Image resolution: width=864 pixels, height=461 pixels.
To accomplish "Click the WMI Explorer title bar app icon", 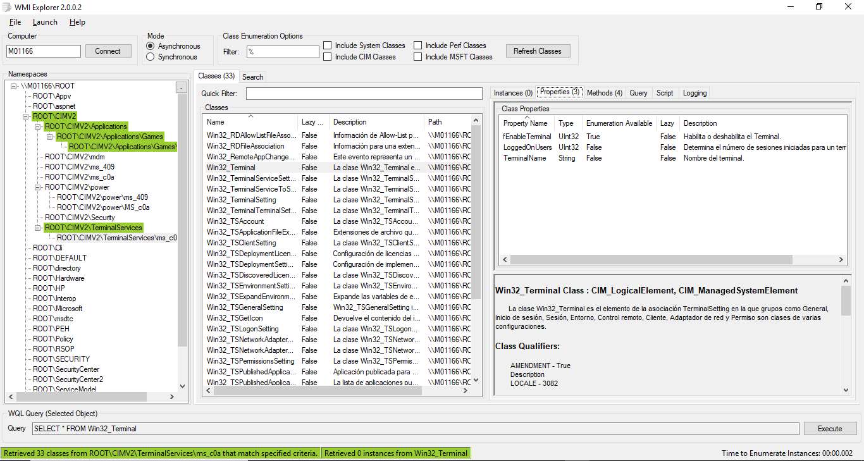I will point(7,7).
